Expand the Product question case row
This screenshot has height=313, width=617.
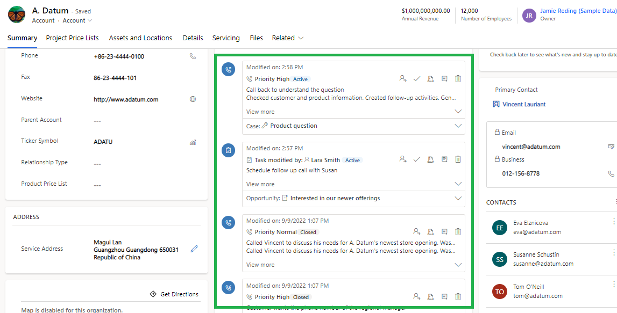tap(458, 127)
